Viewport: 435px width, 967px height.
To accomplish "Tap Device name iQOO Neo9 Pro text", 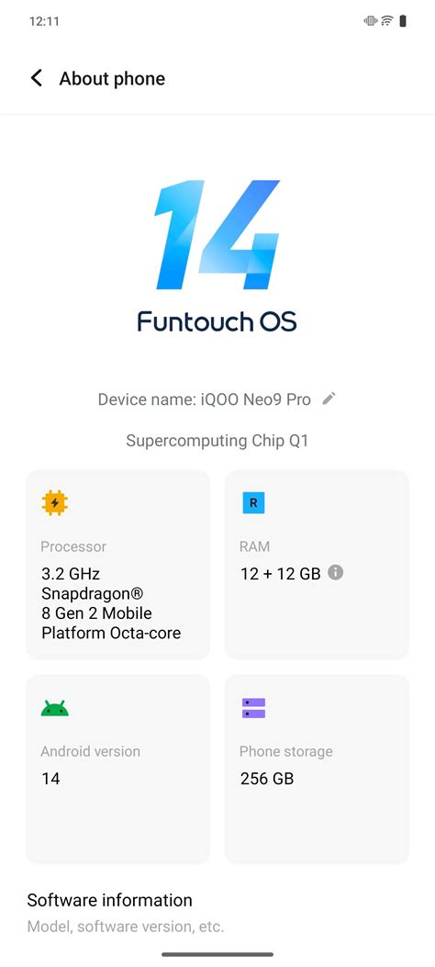I will tap(204, 399).
